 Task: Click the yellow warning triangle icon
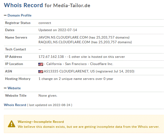[x=12, y=124]
